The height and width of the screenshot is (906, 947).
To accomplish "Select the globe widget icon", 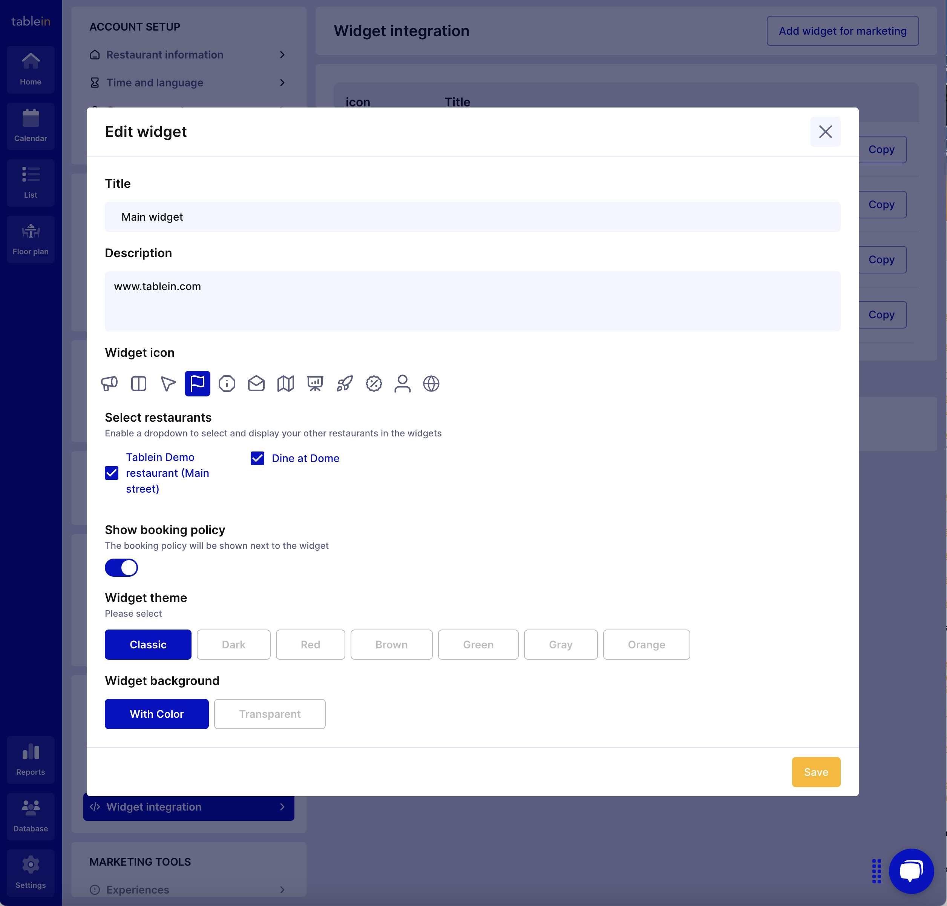I will point(431,384).
